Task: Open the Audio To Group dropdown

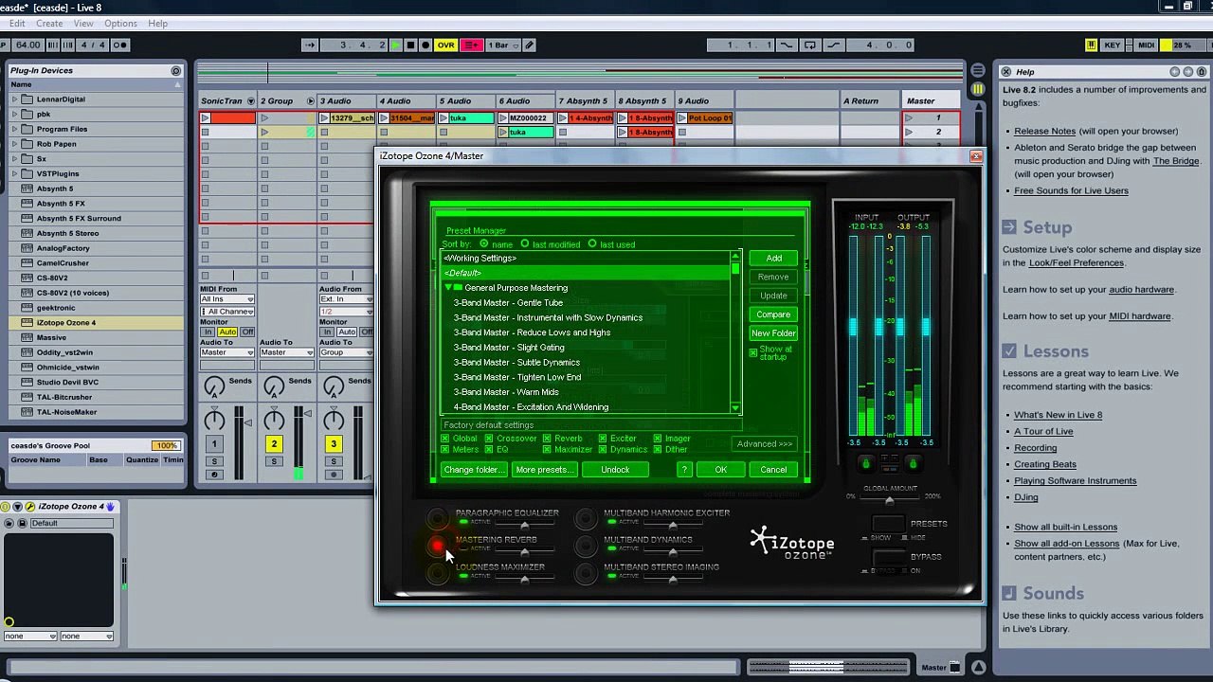Action: 346,352
